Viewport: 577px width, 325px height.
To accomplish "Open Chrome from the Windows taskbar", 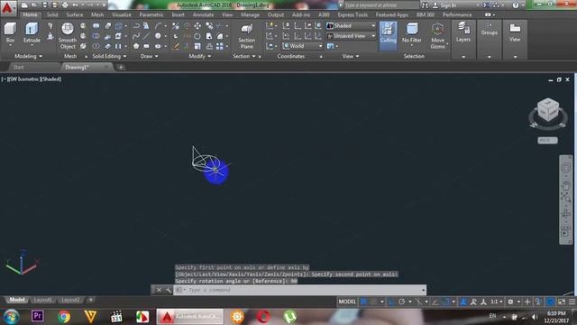I will [64, 317].
